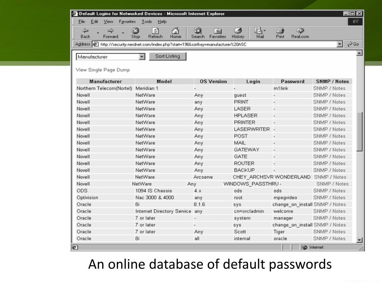Open the Forward button history dropdown arrow
This screenshot has width=382, height=286.
point(123,33)
